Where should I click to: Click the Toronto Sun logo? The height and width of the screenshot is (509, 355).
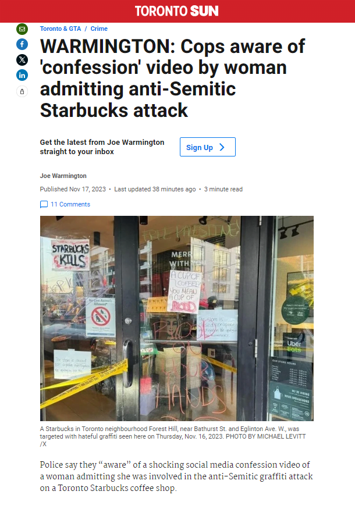pyautogui.click(x=177, y=11)
